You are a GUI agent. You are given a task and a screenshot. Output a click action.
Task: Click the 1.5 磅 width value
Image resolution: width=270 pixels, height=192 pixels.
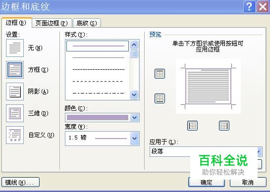click(x=77, y=138)
